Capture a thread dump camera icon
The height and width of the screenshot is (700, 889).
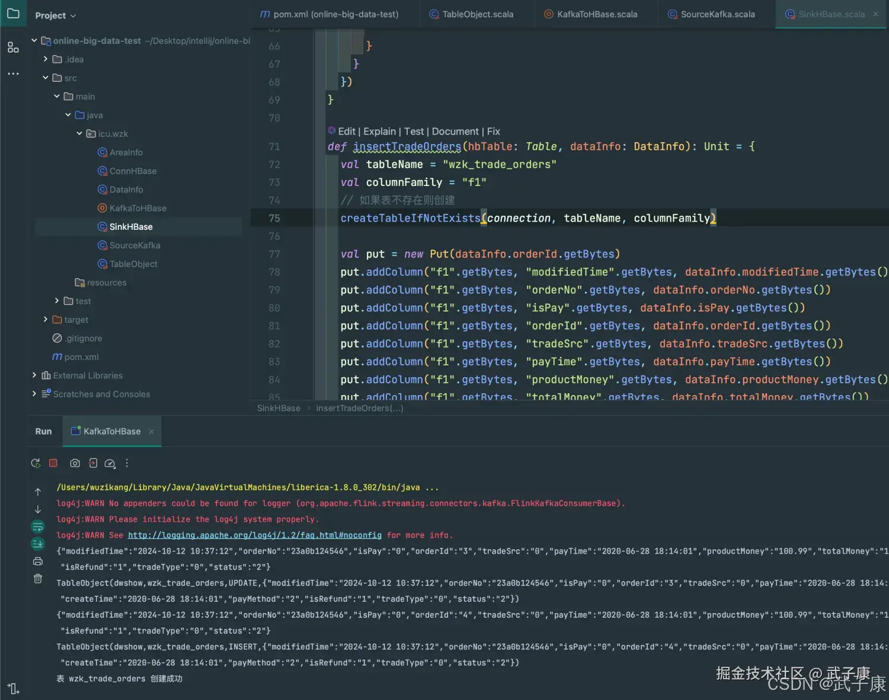pos(75,463)
